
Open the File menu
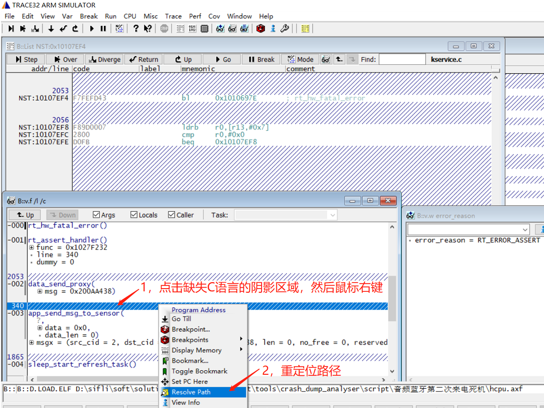(9, 16)
